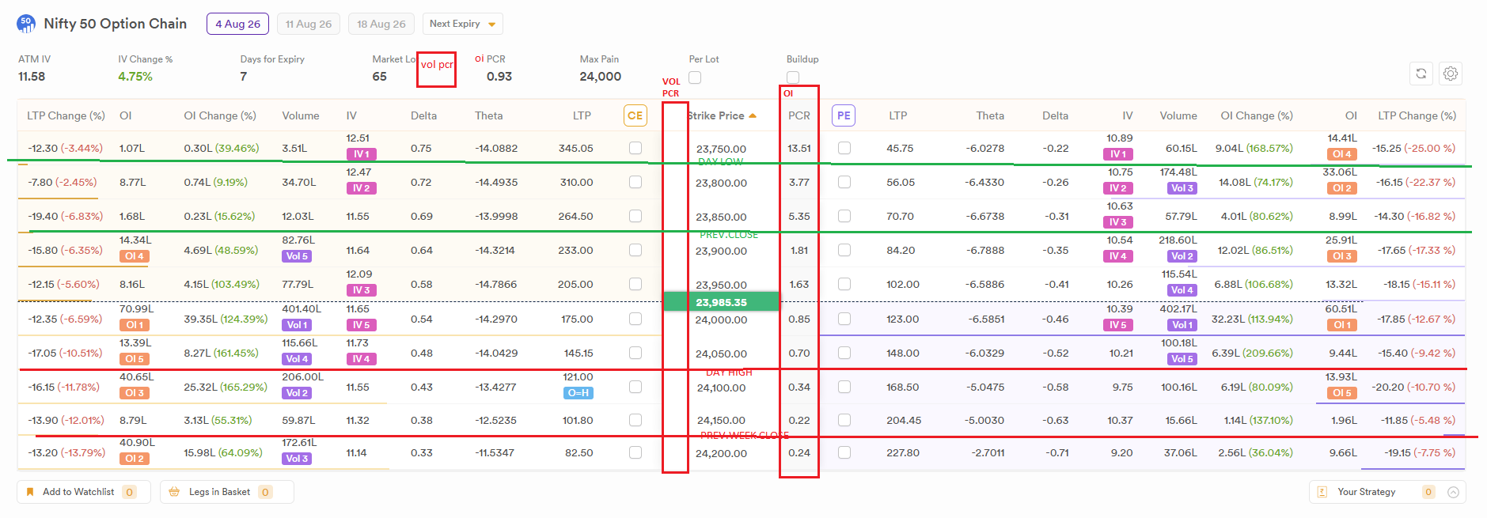Click the CE badge in the header
The height and width of the screenshot is (518, 1487).
tap(635, 115)
